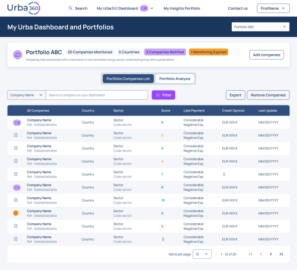Focus the company search input field

point(97,95)
